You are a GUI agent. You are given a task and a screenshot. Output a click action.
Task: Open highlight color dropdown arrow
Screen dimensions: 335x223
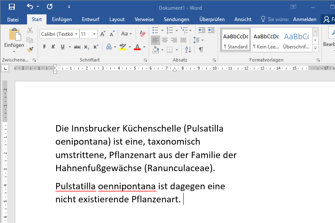(x=130, y=47)
